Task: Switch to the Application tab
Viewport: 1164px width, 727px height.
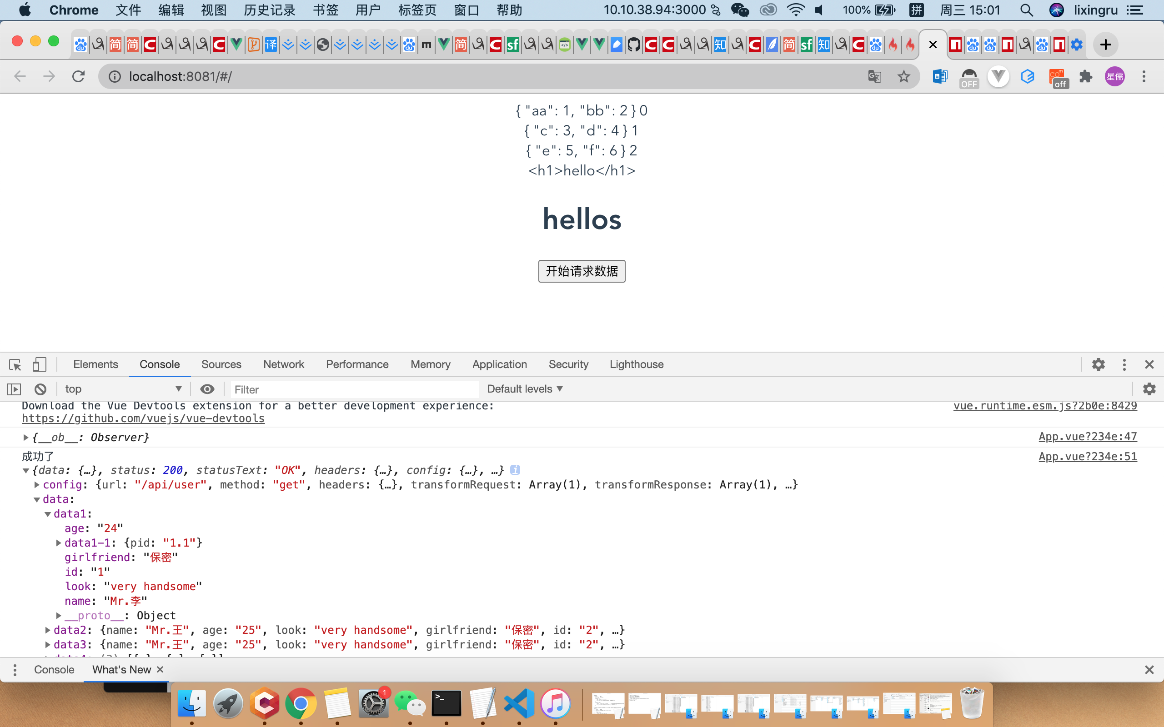Action: coord(499,364)
